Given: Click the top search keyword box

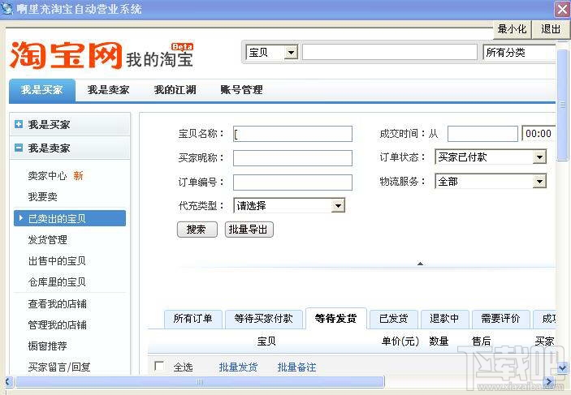Looking at the screenshot, I should pyautogui.click(x=390, y=53).
